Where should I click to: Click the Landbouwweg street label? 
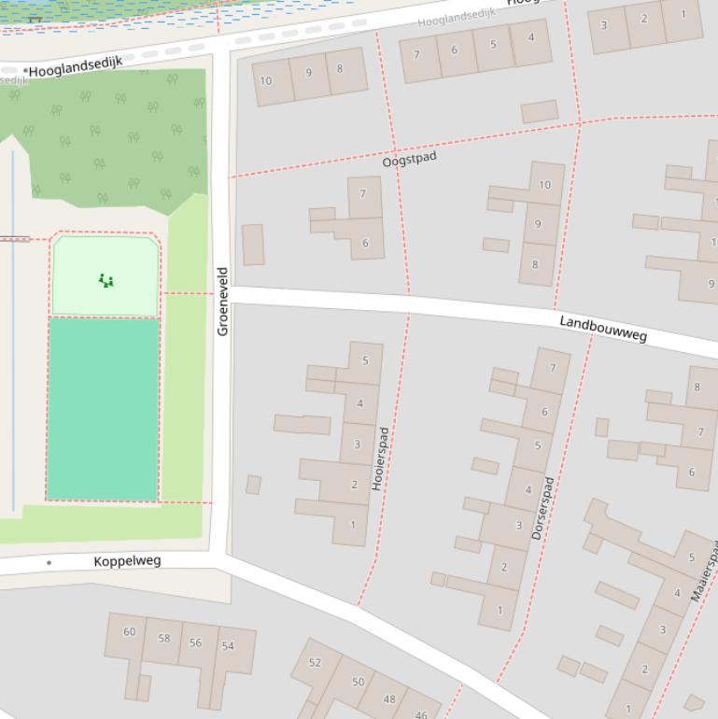[x=603, y=328]
